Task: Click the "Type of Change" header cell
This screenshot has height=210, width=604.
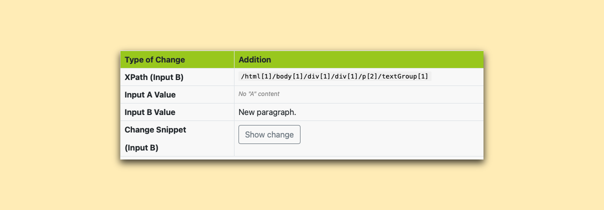Action: tap(154, 59)
